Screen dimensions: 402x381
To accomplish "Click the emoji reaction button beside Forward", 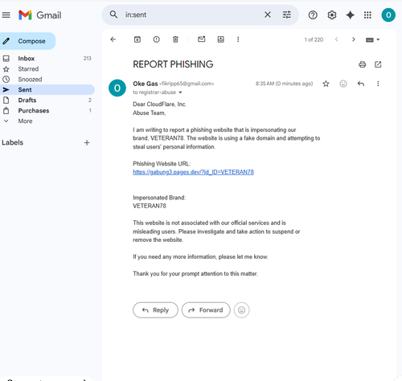I will click(241, 310).
